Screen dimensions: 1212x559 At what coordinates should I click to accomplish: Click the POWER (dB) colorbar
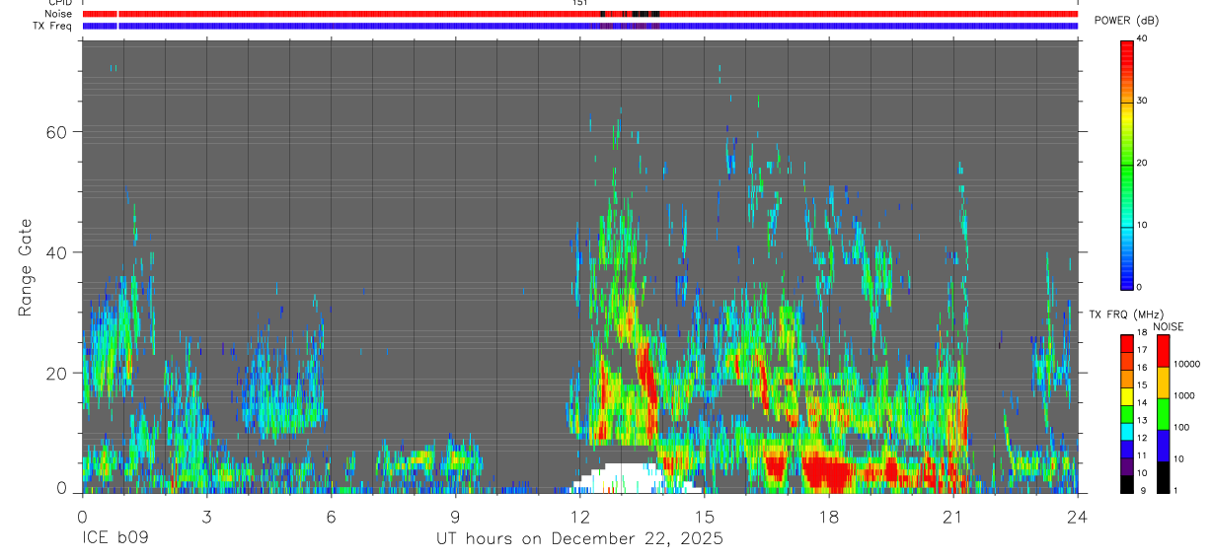tap(1127, 163)
